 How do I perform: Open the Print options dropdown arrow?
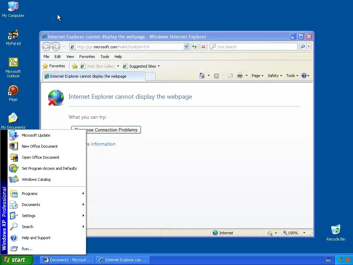click(x=246, y=76)
